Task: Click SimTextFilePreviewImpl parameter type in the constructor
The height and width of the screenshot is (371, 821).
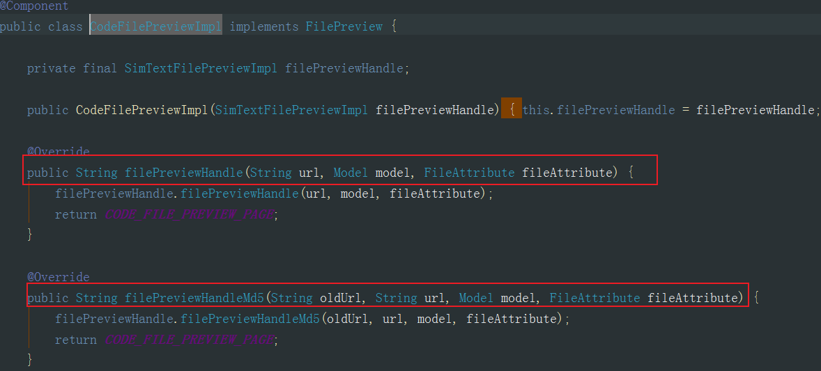Action: 291,110
